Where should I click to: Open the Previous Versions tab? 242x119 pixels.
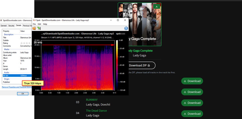pos(27,26)
